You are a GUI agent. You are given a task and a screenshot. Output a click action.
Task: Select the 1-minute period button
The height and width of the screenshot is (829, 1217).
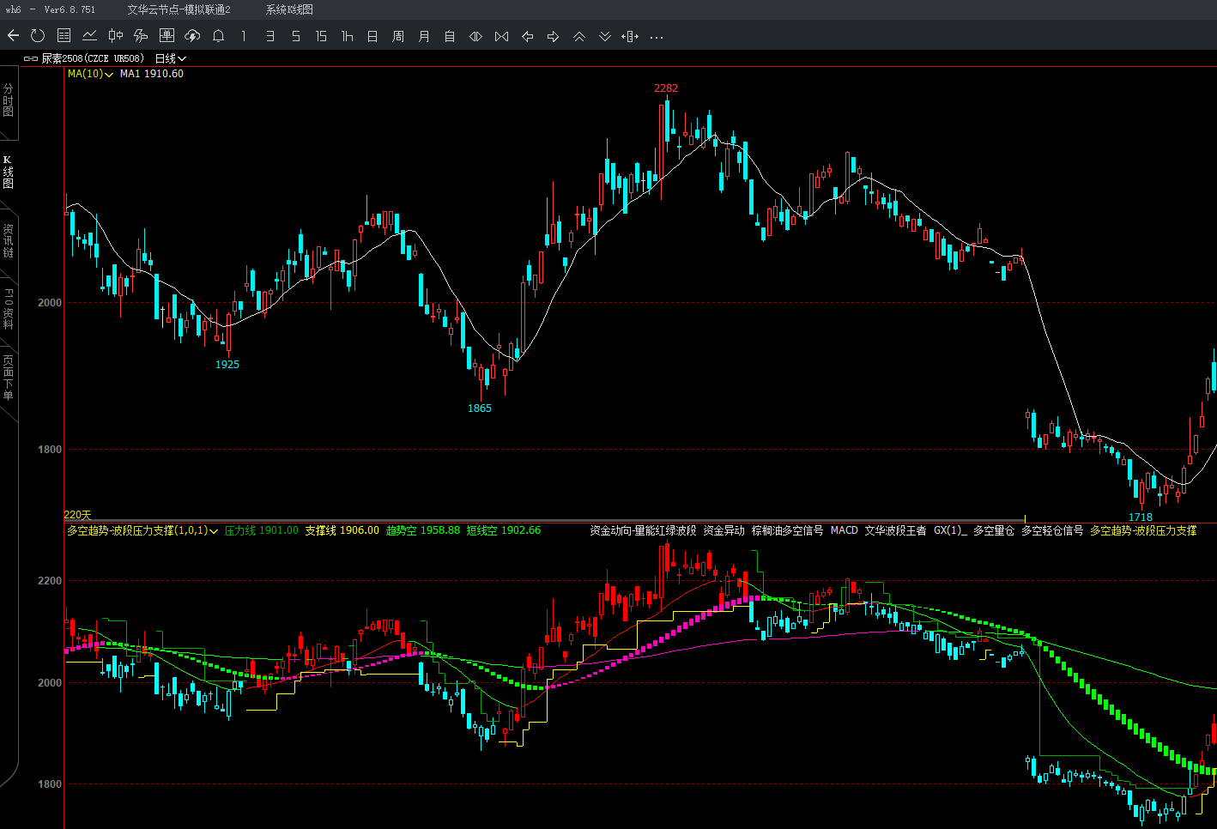click(x=244, y=36)
